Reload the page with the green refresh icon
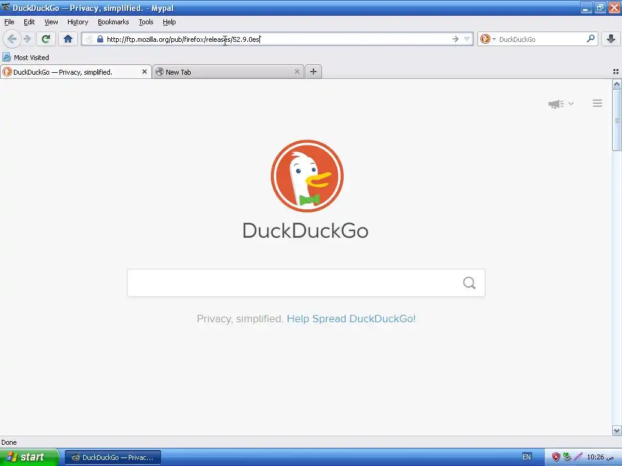 pyautogui.click(x=46, y=39)
